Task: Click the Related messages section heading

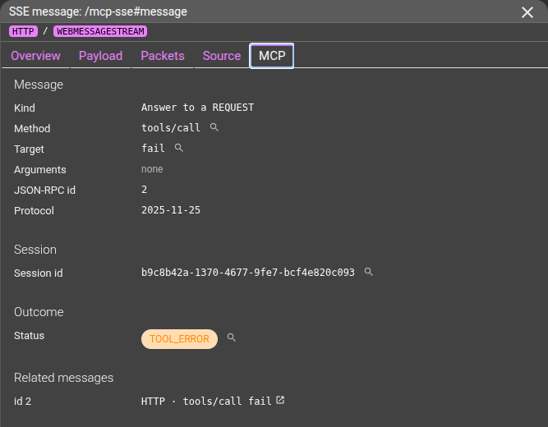Action: [63, 378]
